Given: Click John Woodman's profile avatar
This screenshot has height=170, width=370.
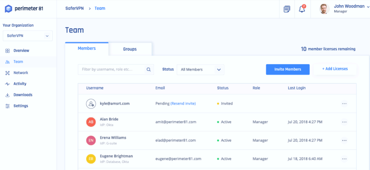Looking at the screenshot, I should 324,9.
